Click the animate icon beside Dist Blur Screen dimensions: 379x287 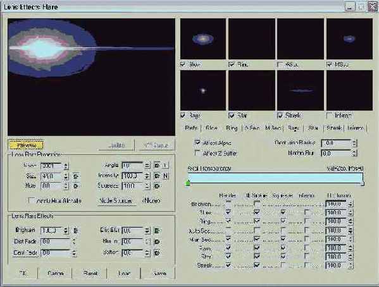[x=157, y=231]
